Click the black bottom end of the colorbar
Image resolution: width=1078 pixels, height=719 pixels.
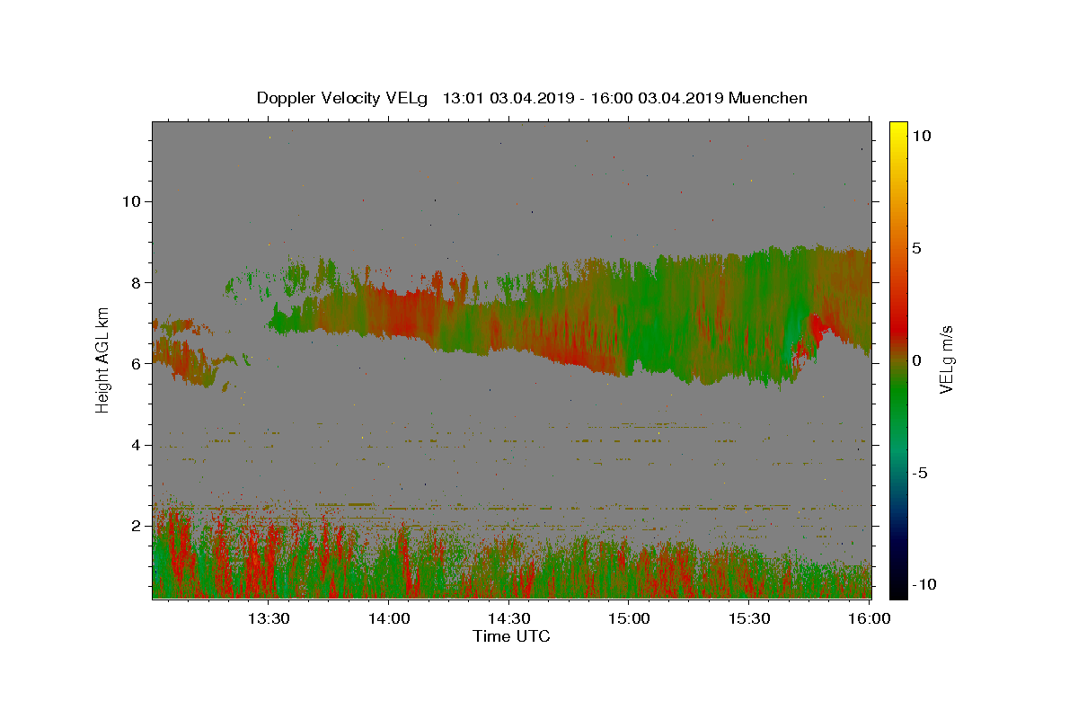point(897,589)
